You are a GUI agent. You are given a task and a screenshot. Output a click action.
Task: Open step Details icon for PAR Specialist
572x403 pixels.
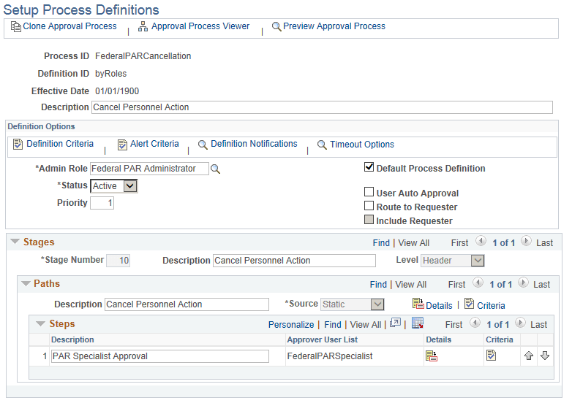click(432, 356)
